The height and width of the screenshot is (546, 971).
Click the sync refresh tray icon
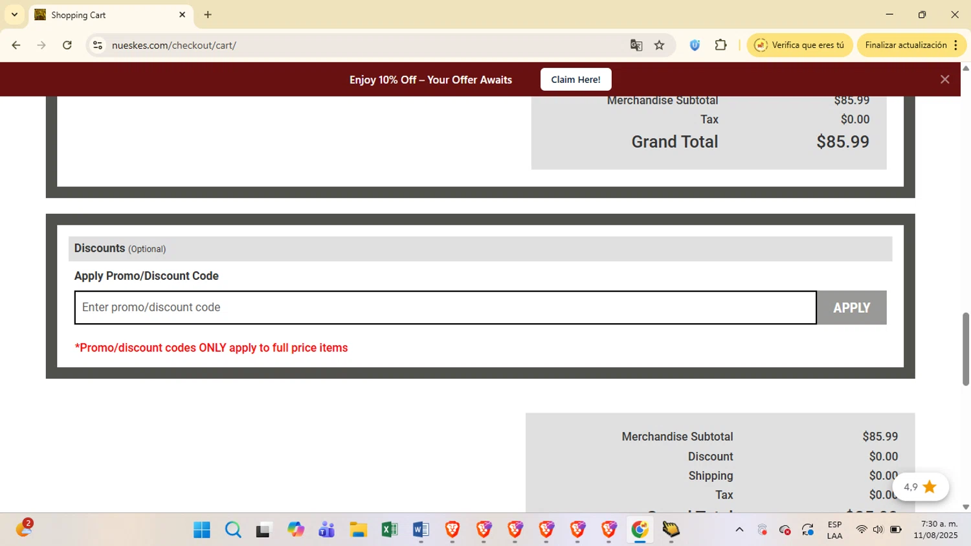pos(808,530)
